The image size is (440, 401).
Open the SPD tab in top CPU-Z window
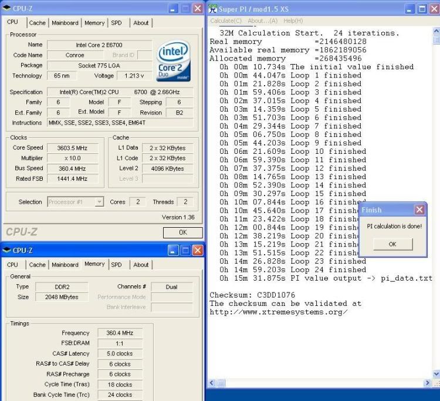(x=116, y=23)
